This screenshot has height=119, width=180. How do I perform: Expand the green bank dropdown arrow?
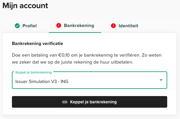(161, 80)
